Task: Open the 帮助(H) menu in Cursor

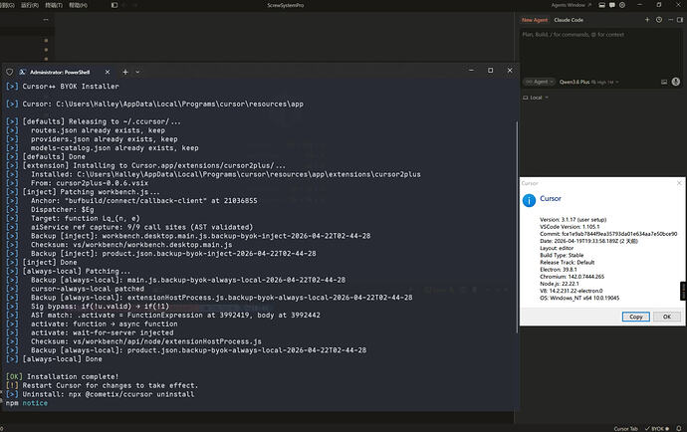Action: click(78, 5)
